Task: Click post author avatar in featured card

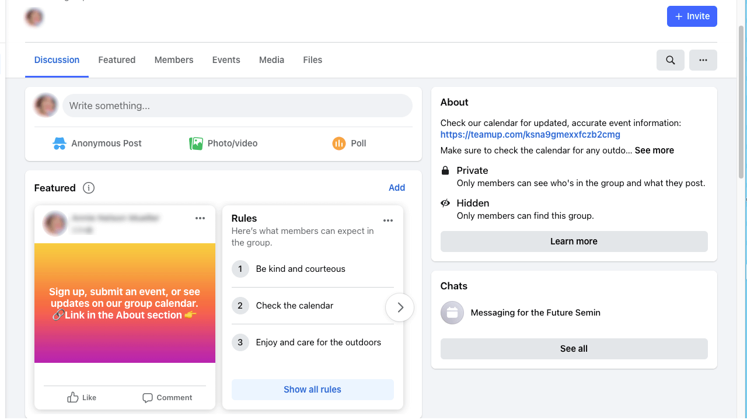Action: pos(55,223)
